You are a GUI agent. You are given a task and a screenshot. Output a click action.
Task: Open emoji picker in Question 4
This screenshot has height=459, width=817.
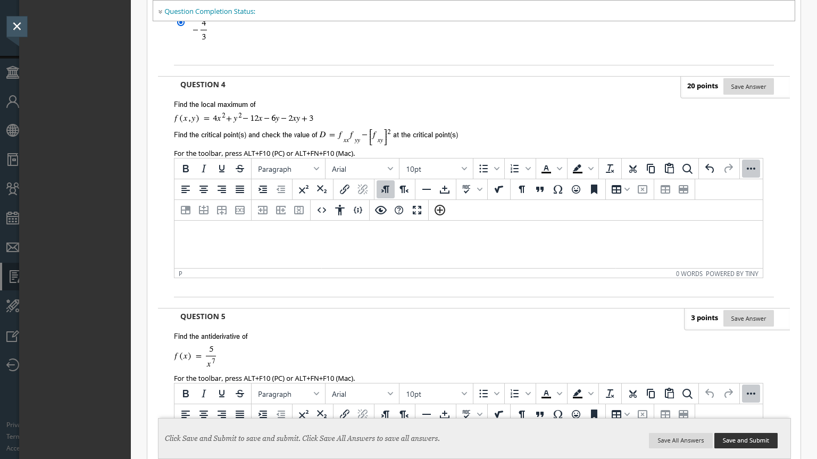tap(576, 189)
